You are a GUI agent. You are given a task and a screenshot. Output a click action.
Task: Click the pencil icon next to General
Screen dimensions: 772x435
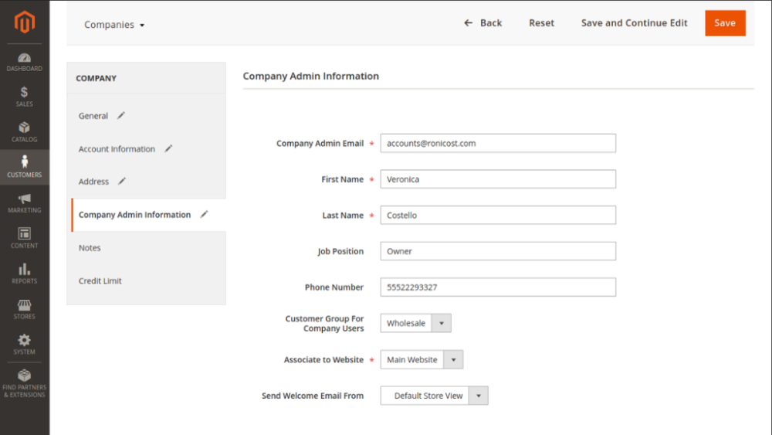(x=121, y=115)
